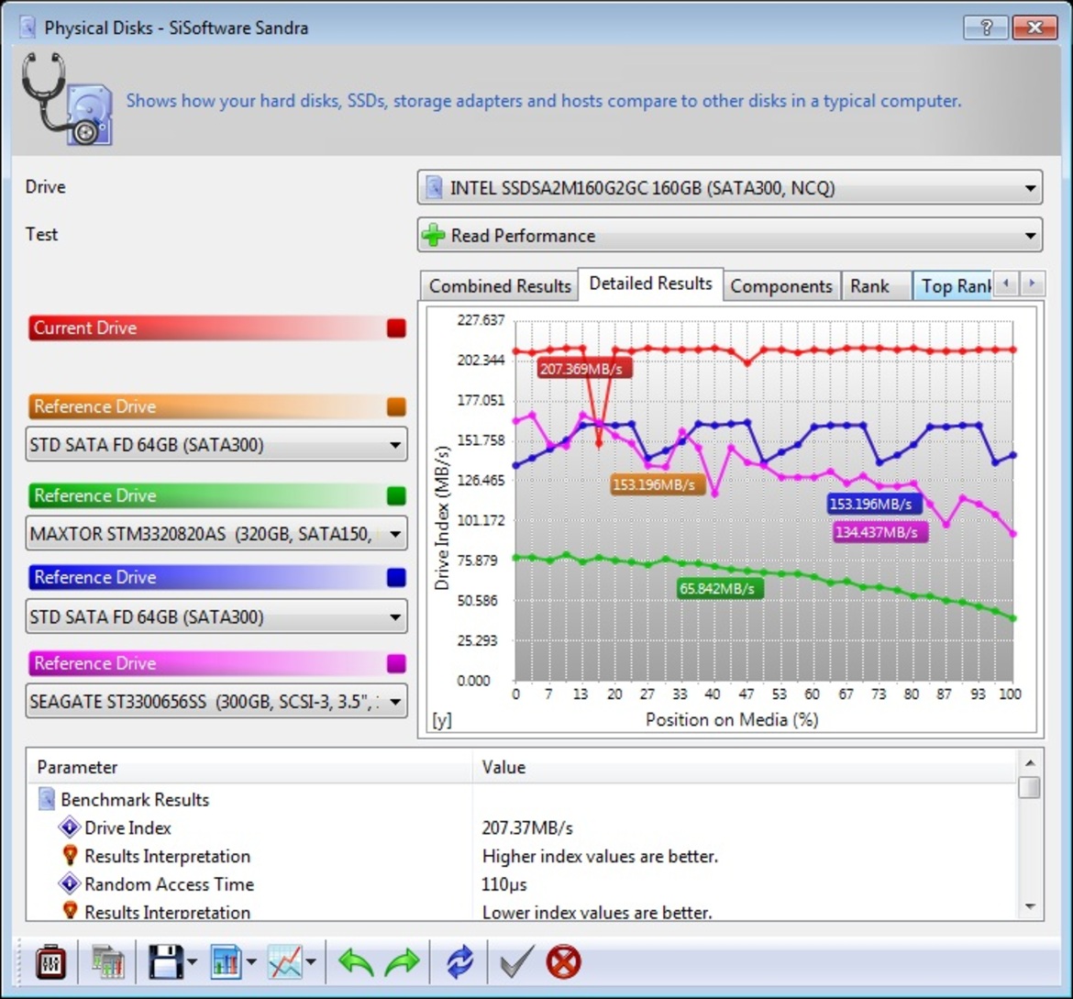Click the 134.437MB/s magenta chart label
This screenshot has height=999, width=1073.
pyautogui.click(x=880, y=532)
